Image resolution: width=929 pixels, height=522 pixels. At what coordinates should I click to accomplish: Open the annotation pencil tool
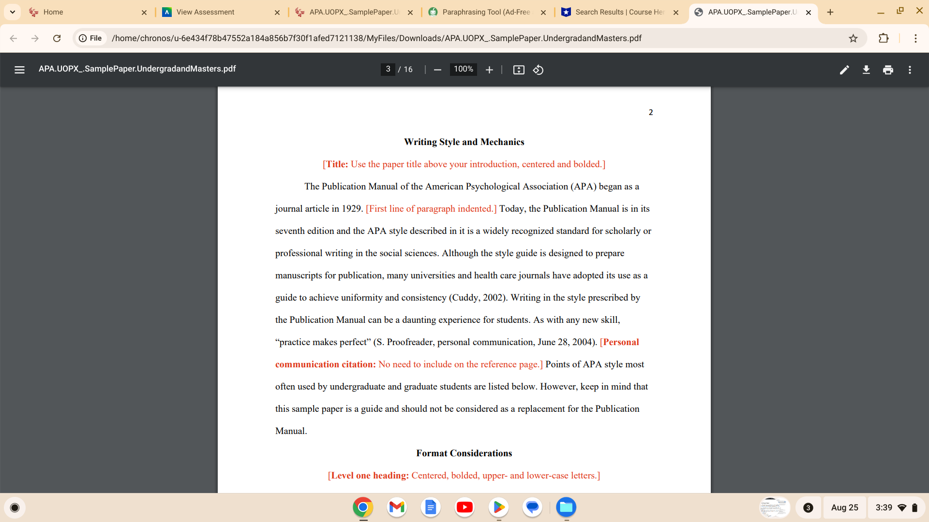[844, 70]
